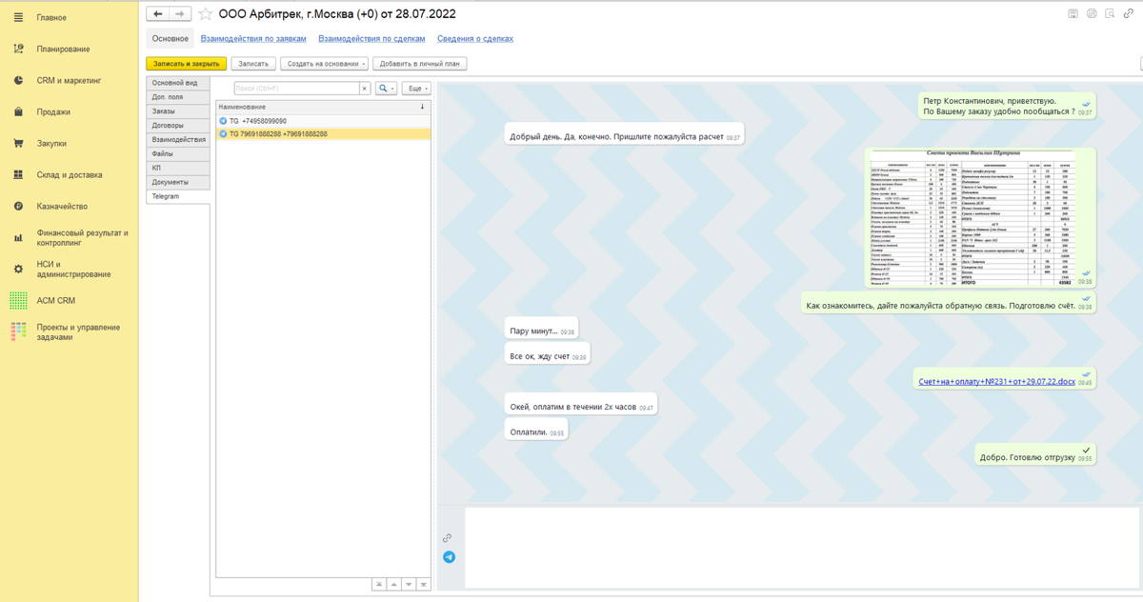Open the Доп. поля side tab
The width and height of the screenshot is (1143, 602).
[x=178, y=97]
